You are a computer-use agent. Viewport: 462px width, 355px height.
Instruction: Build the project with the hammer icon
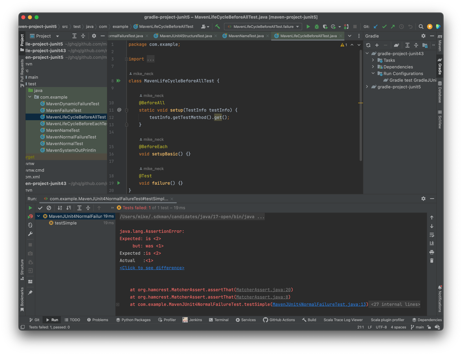(218, 26)
